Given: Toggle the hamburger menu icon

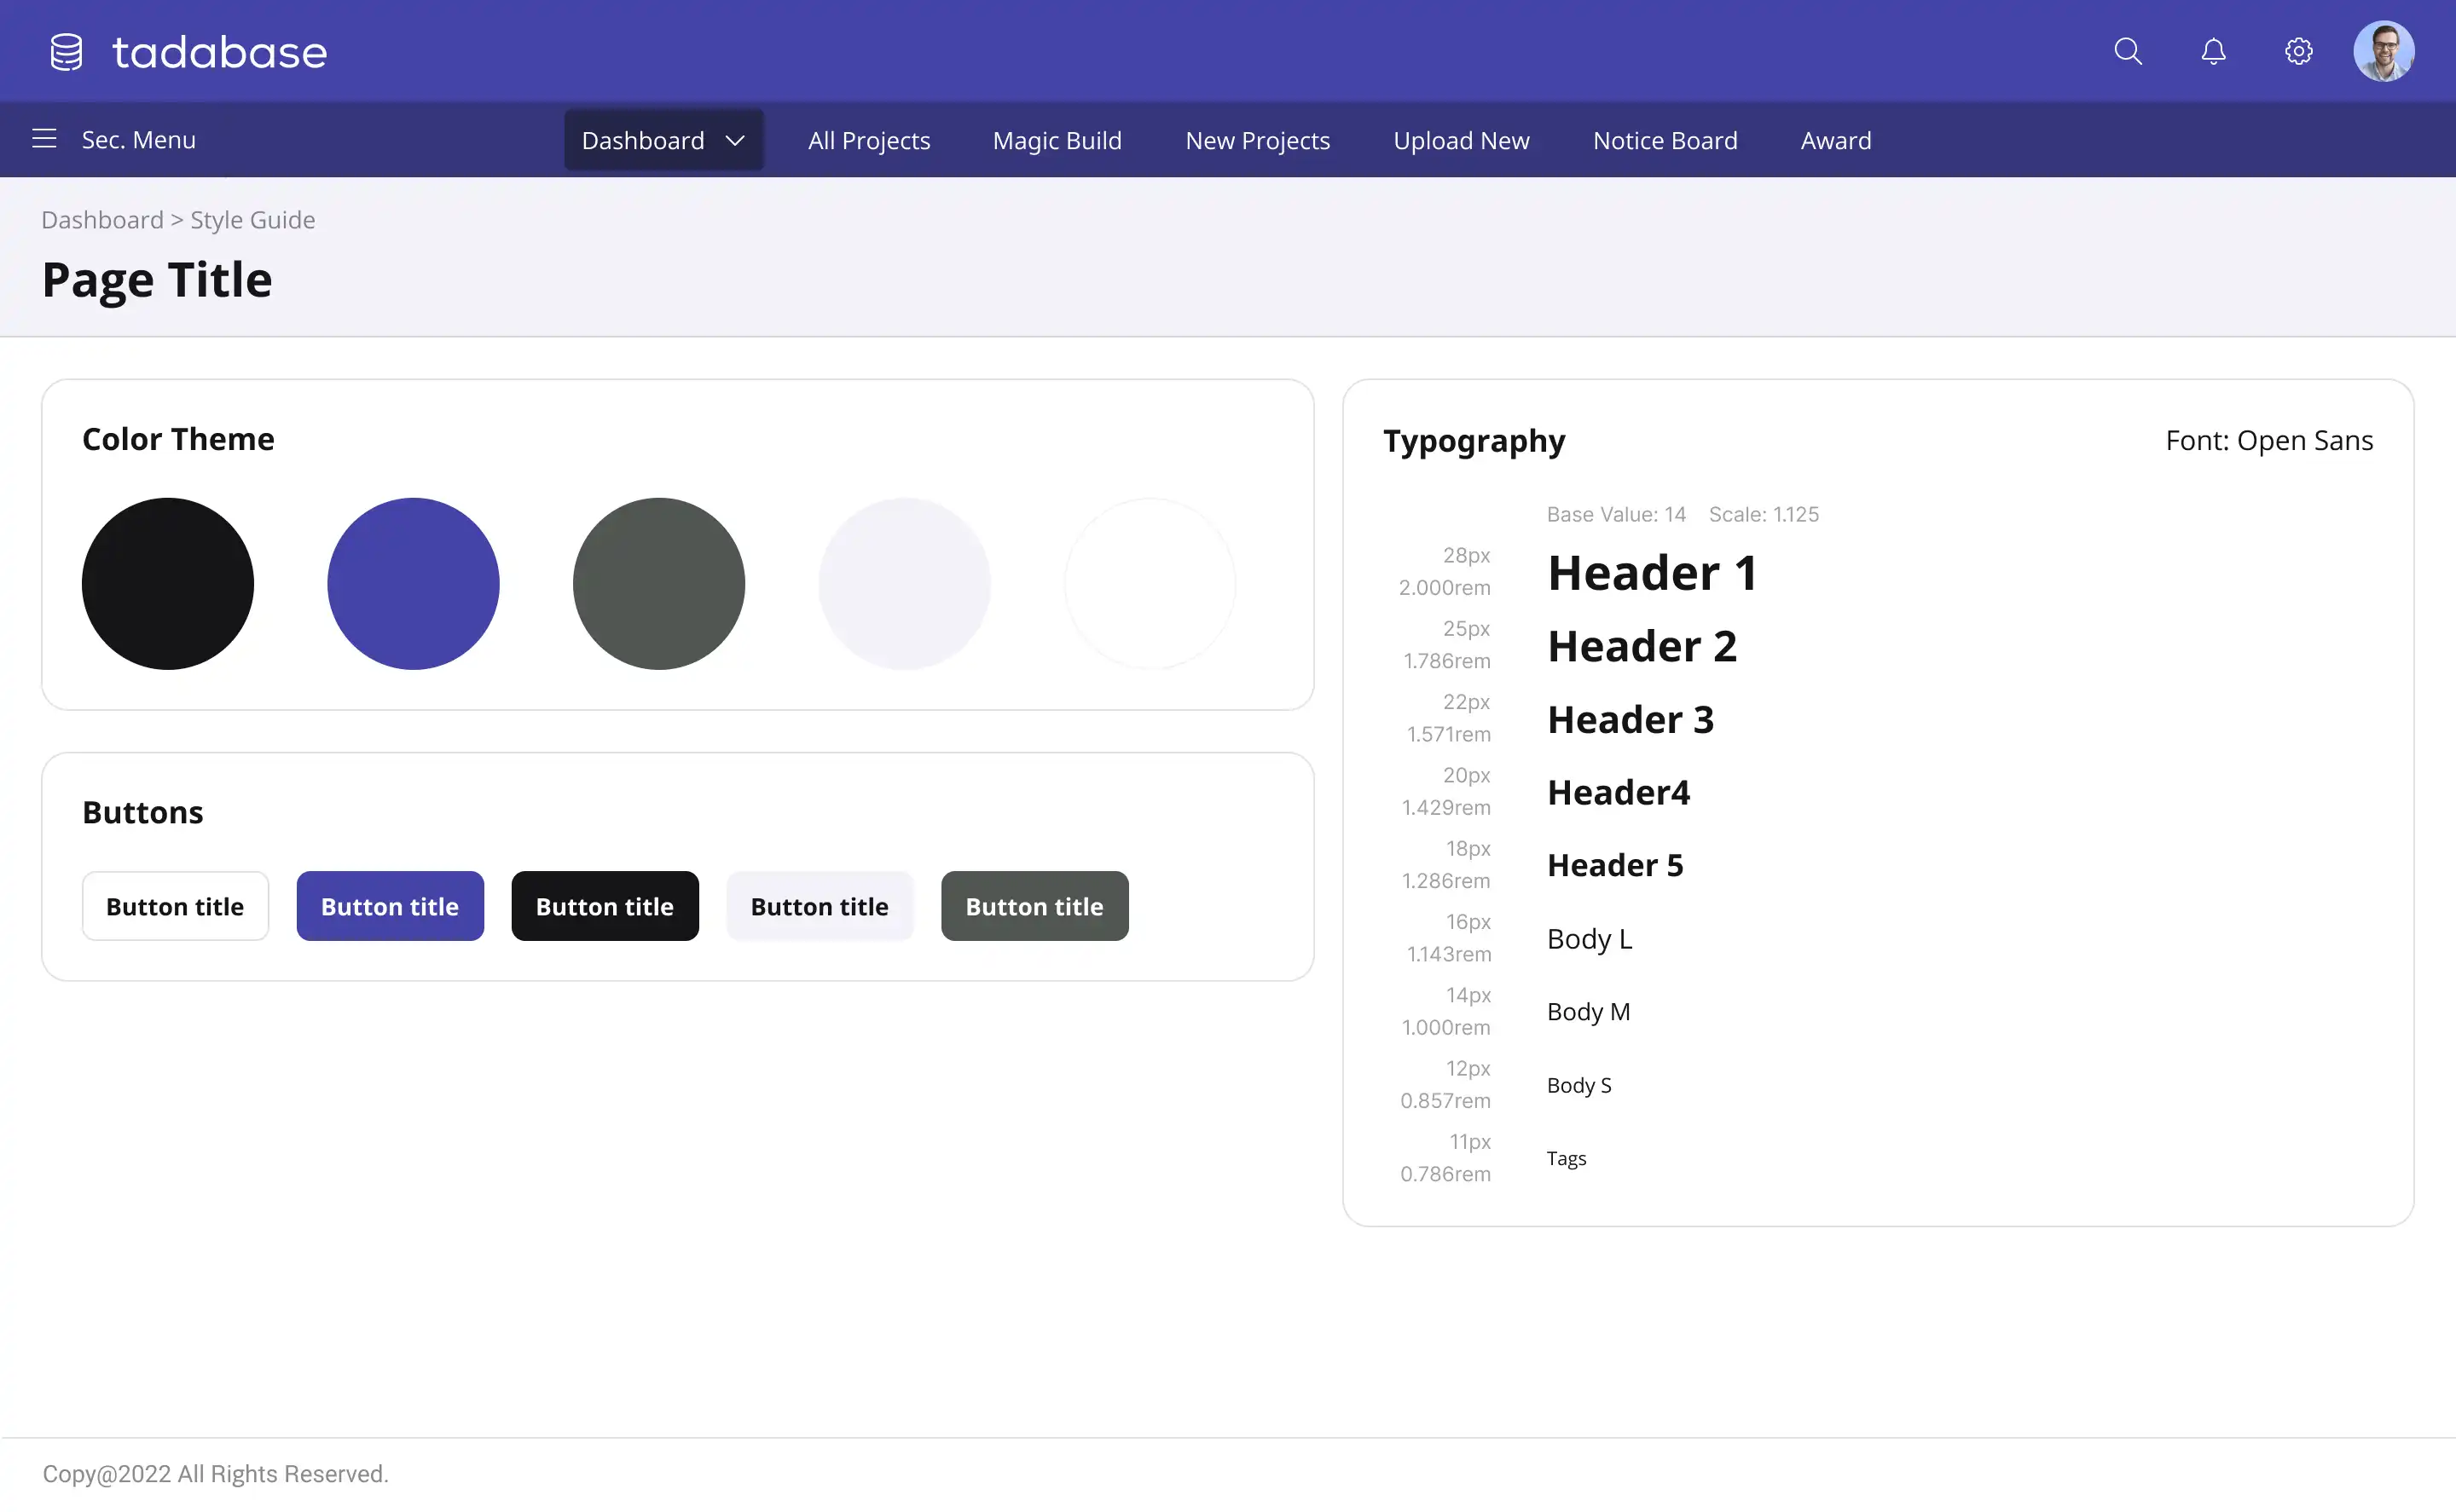Looking at the screenshot, I should coord(44,139).
